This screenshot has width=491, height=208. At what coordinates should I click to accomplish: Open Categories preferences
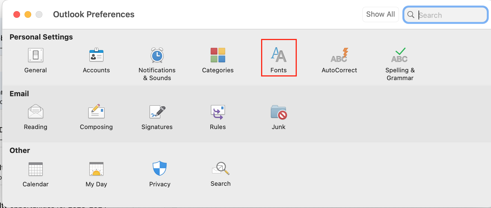[x=218, y=60]
